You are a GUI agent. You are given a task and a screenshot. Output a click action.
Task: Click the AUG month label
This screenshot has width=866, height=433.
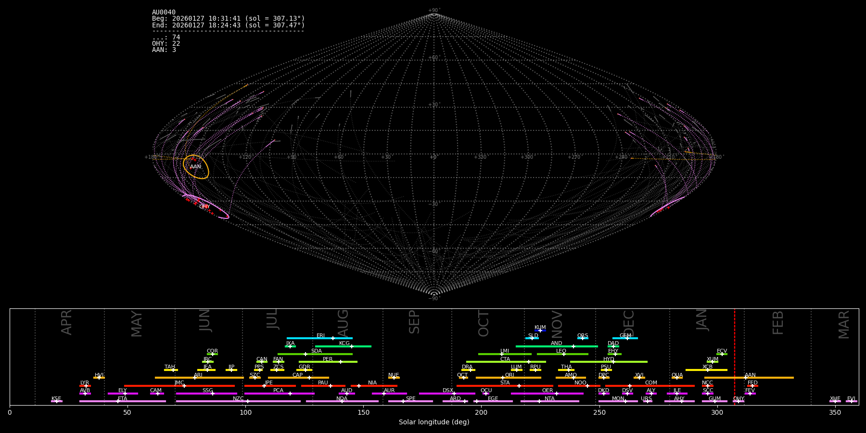343,322
